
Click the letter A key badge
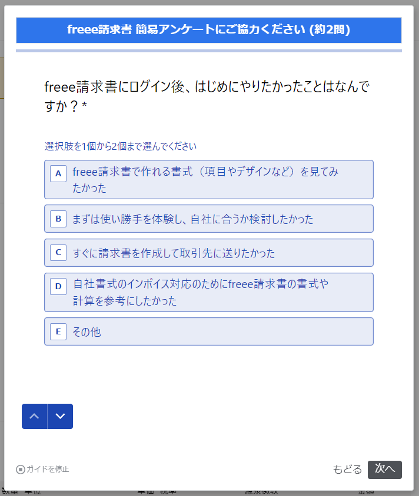[x=58, y=174]
